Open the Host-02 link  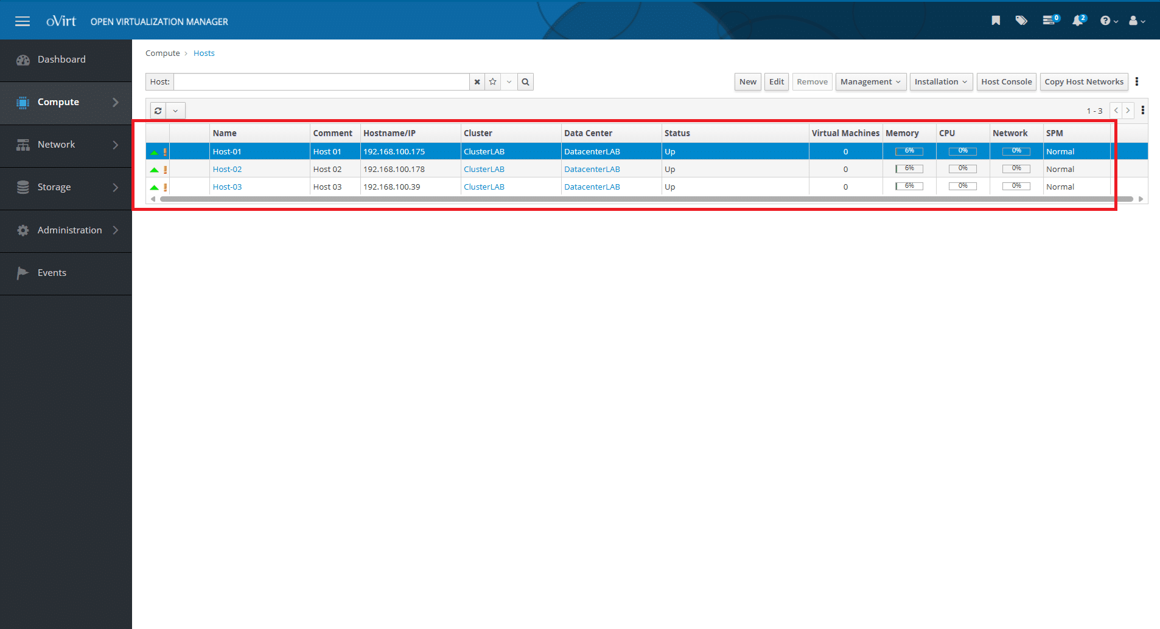(227, 170)
